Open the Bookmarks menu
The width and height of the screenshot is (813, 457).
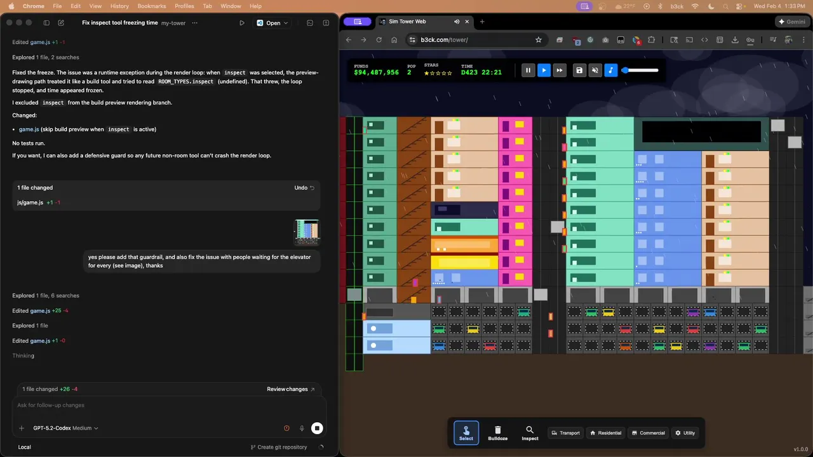[152, 6]
